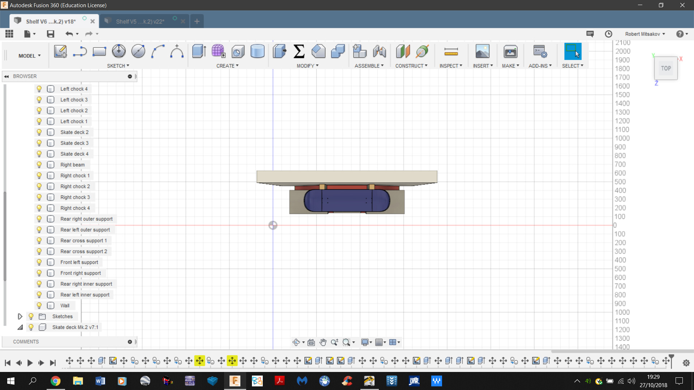
Task: Choose the Line sketch tool
Action: [80, 51]
